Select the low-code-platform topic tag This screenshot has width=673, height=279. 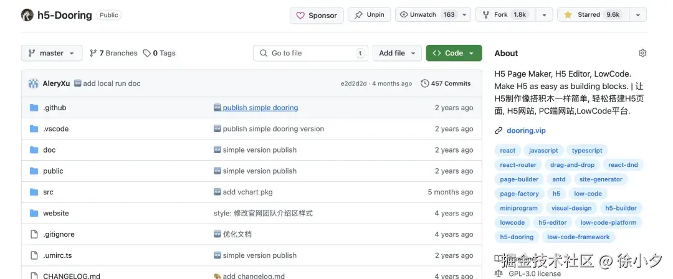click(x=608, y=222)
